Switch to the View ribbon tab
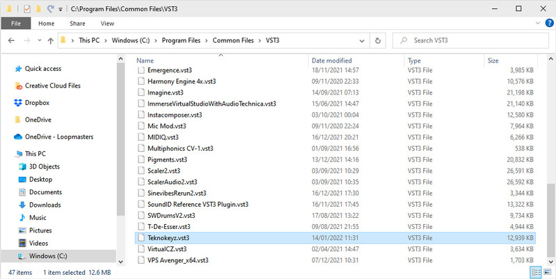 click(107, 24)
